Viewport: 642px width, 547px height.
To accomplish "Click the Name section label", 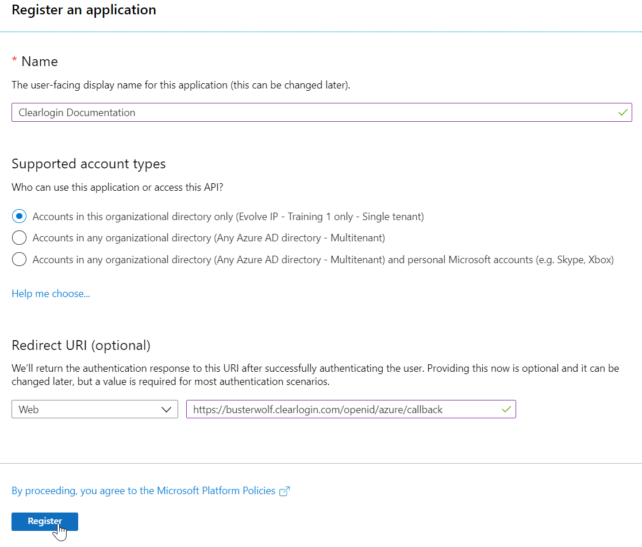I will point(40,61).
